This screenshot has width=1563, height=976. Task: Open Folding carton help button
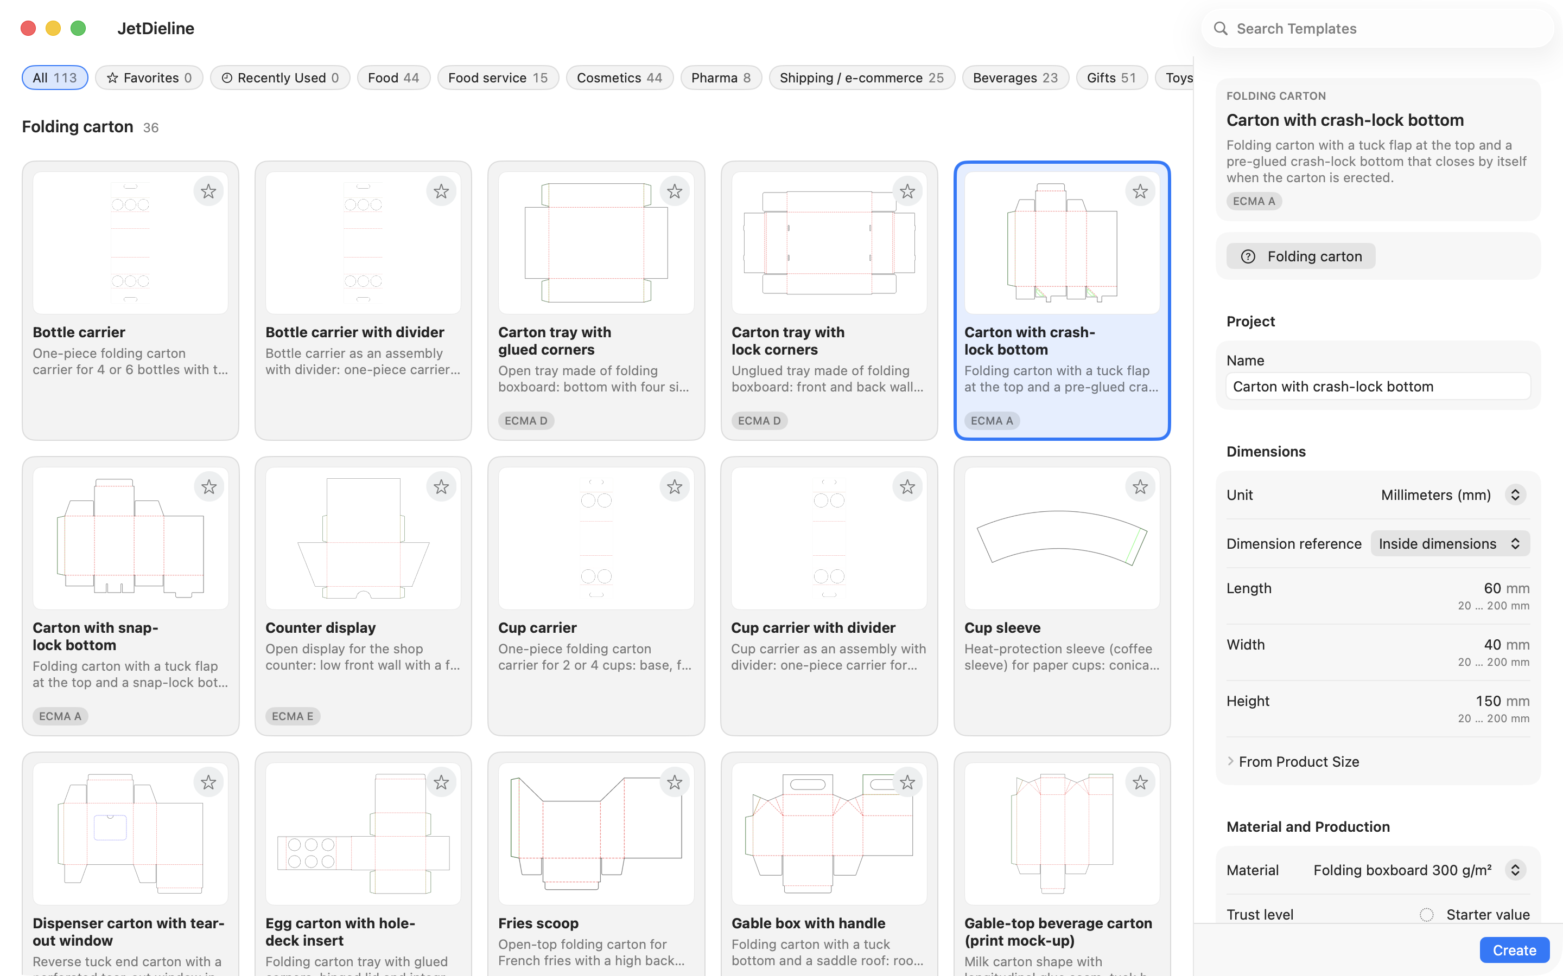point(1301,256)
